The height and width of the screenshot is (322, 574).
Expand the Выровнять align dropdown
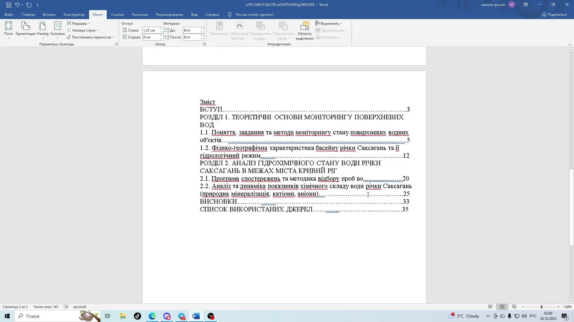click(329, 23)
